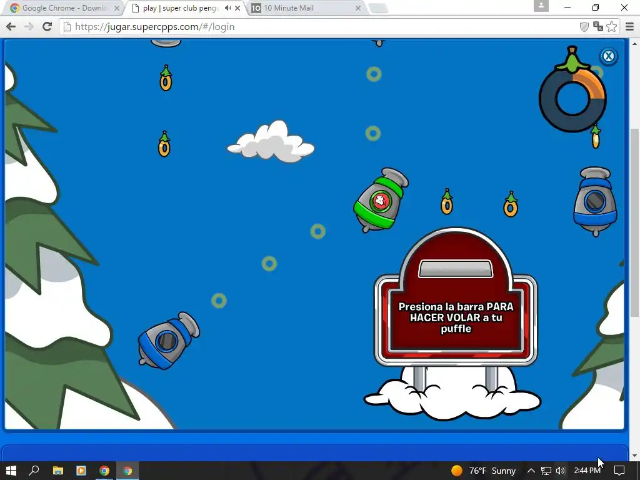Click the blue cannon near the bottom trees
This screenshot has height=480, width=640.
[x=168, y=341]
